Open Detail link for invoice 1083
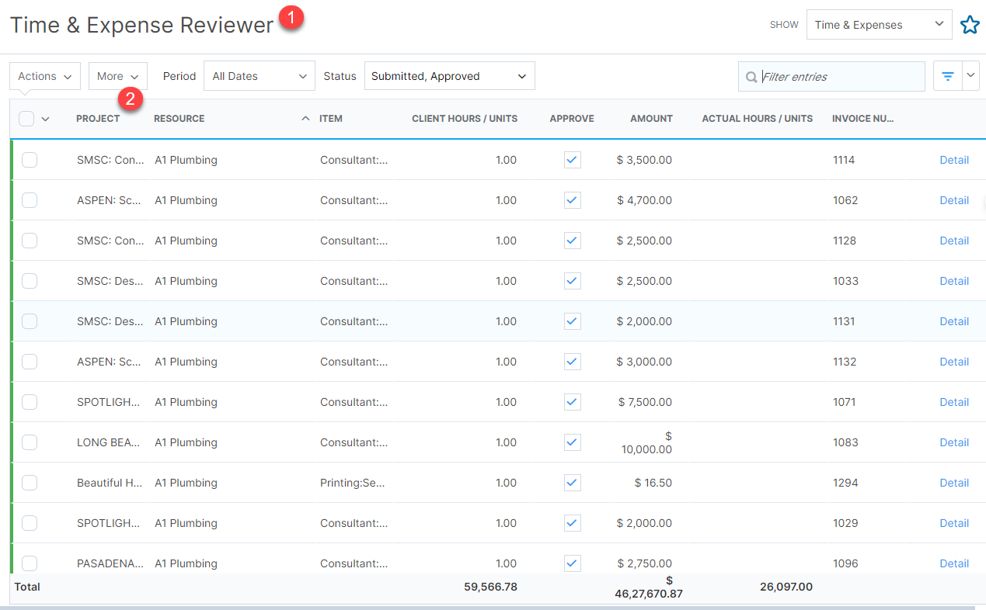Image resolution: width=986 pixels, height=610 pixels. pyautogui.click(x=954, y=442)
